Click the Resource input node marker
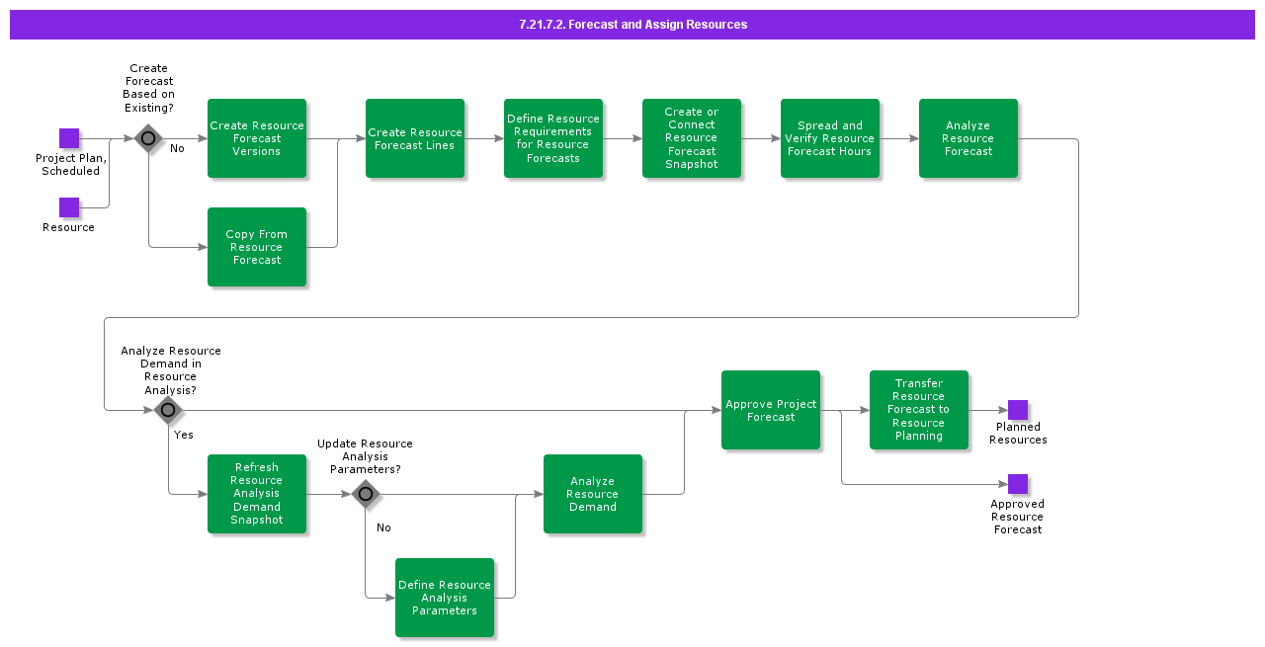1265x647 pixels. pyautogui.click(x=69, y=207)
